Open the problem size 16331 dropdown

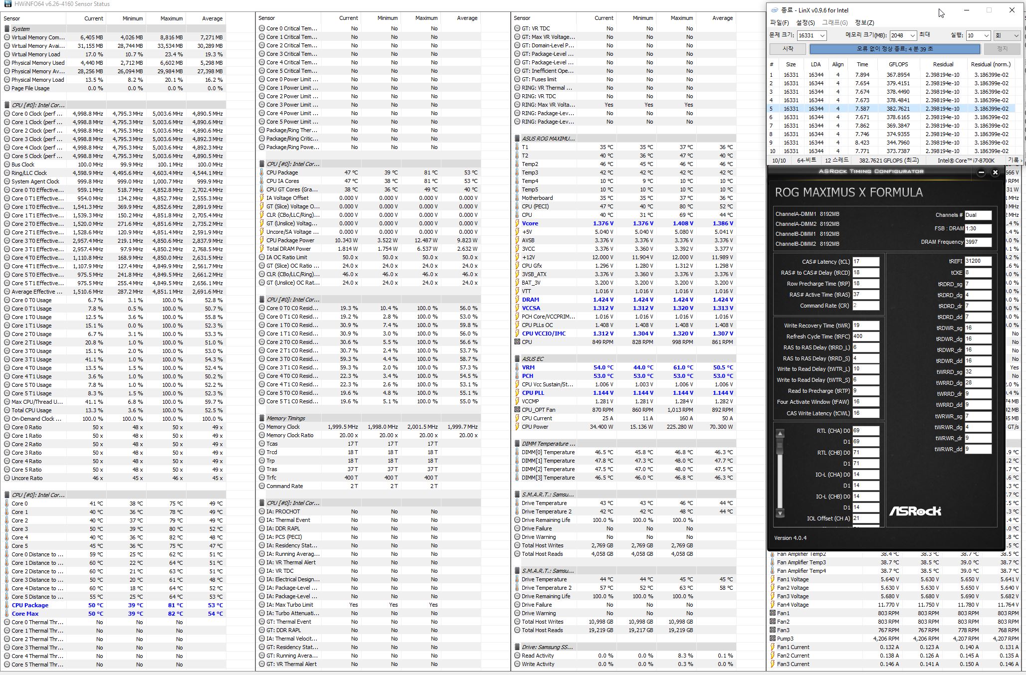(x=822, y=35)
